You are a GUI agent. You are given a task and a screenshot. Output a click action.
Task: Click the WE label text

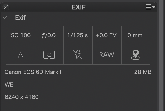[x=9, y=84]
